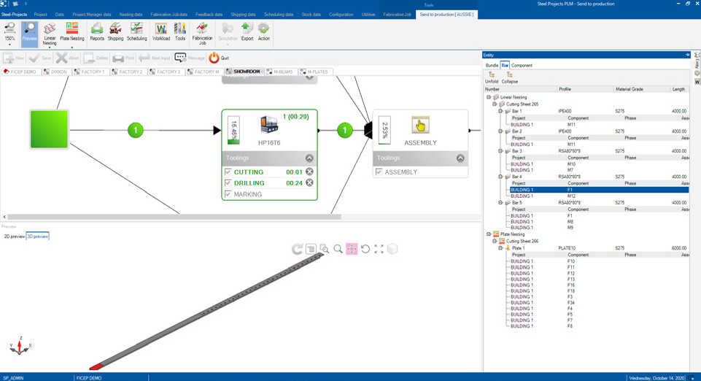Open the Scheduling ribbon icon
Viewport: 701px width, 381px height.
[137, 32]
